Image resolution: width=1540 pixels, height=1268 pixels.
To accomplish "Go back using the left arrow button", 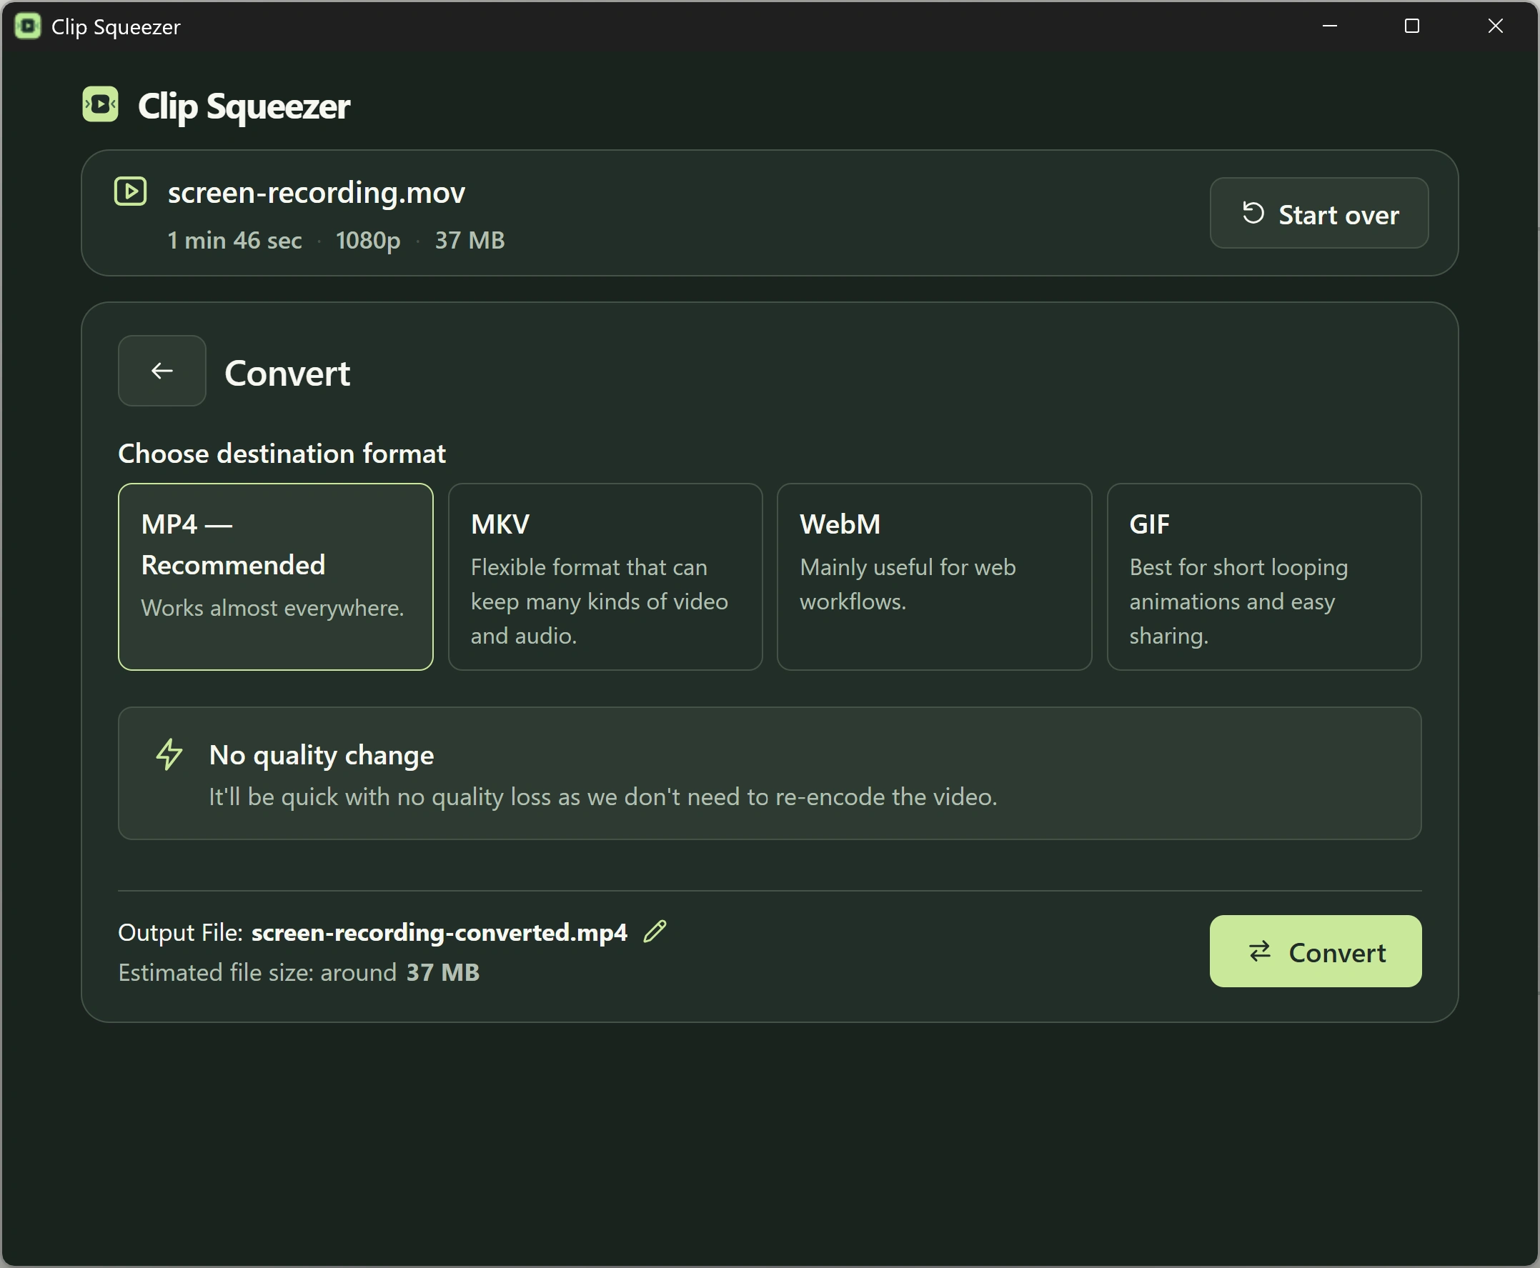I will click(x=162, y=371).
